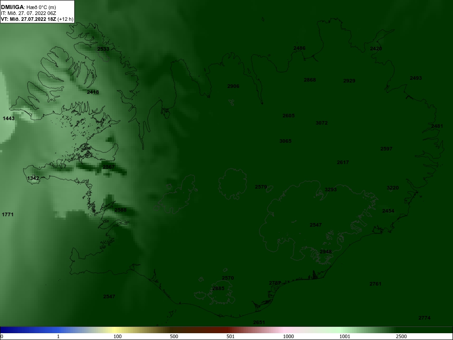This screenshot has width=453, height=340.
Task: Click the map value 2761
Action: 375,284
